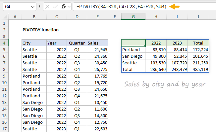Screen dimensions: 216x132
Task: Select row 1 header
Action: click(x=4, y=23)
